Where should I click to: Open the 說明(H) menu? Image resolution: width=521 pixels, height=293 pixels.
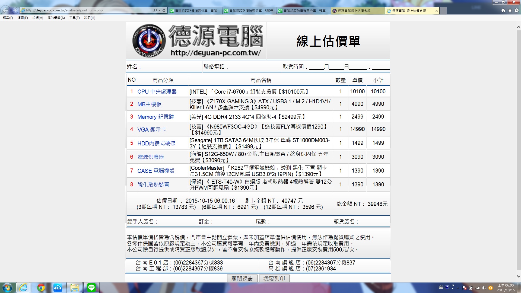click(90, 18)
